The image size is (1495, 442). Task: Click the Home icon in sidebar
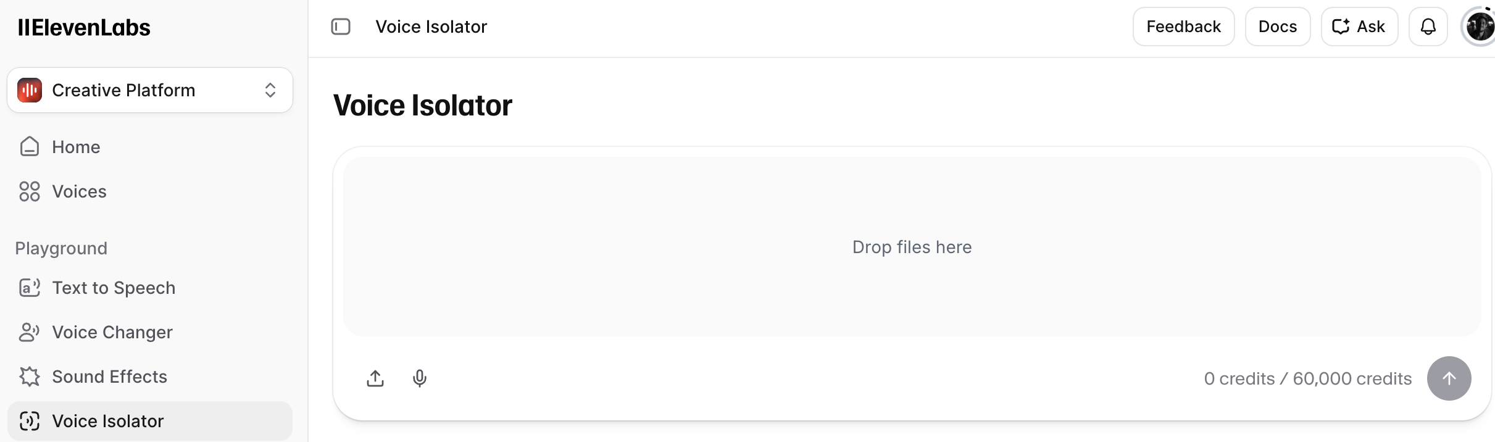coord(30,147)
